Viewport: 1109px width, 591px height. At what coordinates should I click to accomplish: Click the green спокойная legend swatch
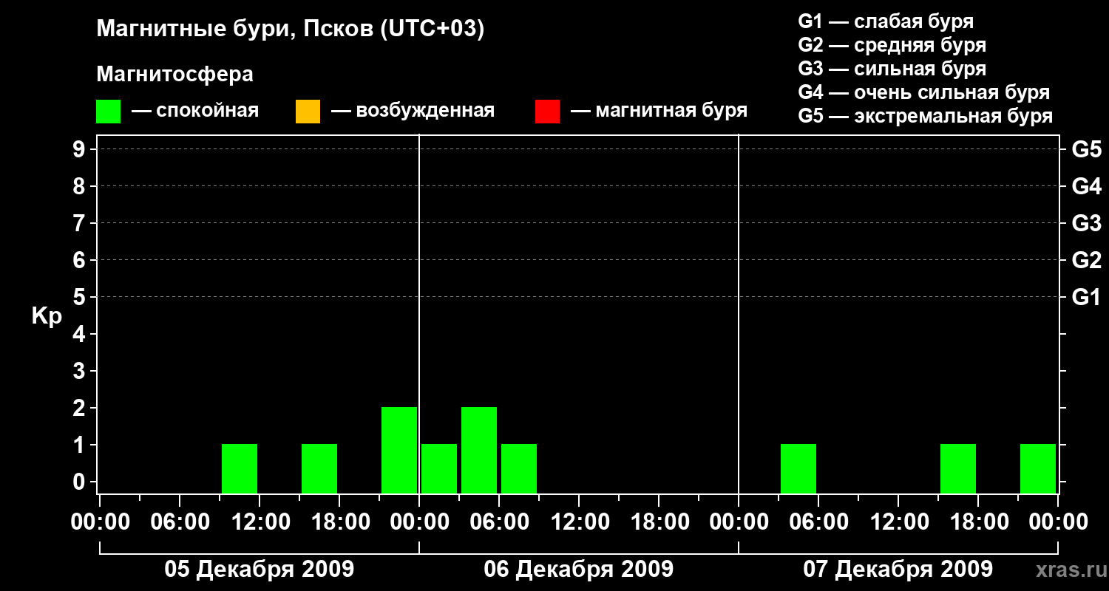tap(109, 112)
